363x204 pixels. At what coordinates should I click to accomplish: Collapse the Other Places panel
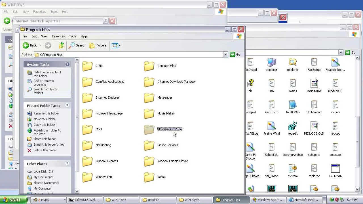[67, 163]
